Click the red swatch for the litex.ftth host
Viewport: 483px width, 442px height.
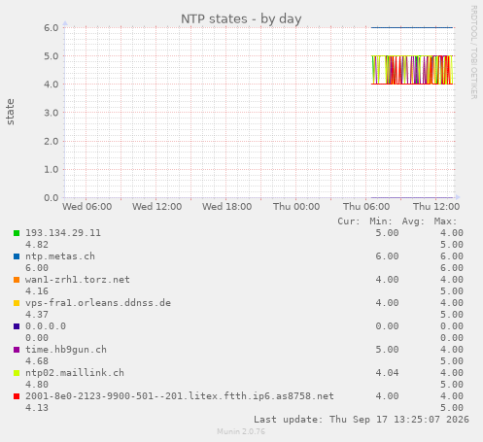[17, 396]
